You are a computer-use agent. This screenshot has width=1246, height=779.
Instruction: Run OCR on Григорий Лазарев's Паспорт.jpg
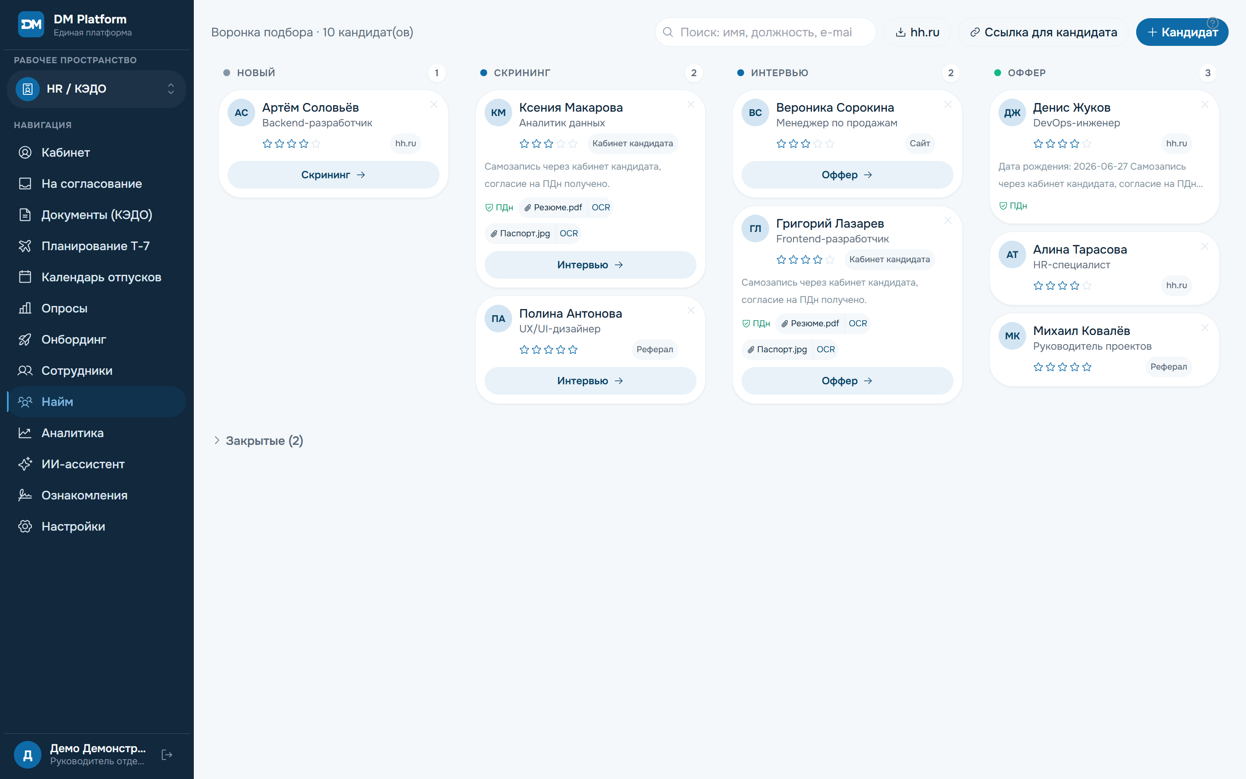click(x=825, y=349)
